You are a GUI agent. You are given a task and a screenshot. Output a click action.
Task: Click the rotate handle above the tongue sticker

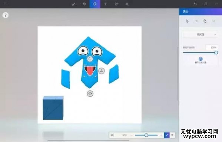coord(90,59)
